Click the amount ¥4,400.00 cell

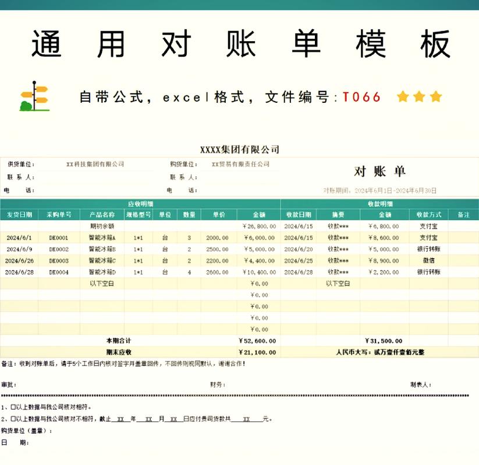point(259,261)
